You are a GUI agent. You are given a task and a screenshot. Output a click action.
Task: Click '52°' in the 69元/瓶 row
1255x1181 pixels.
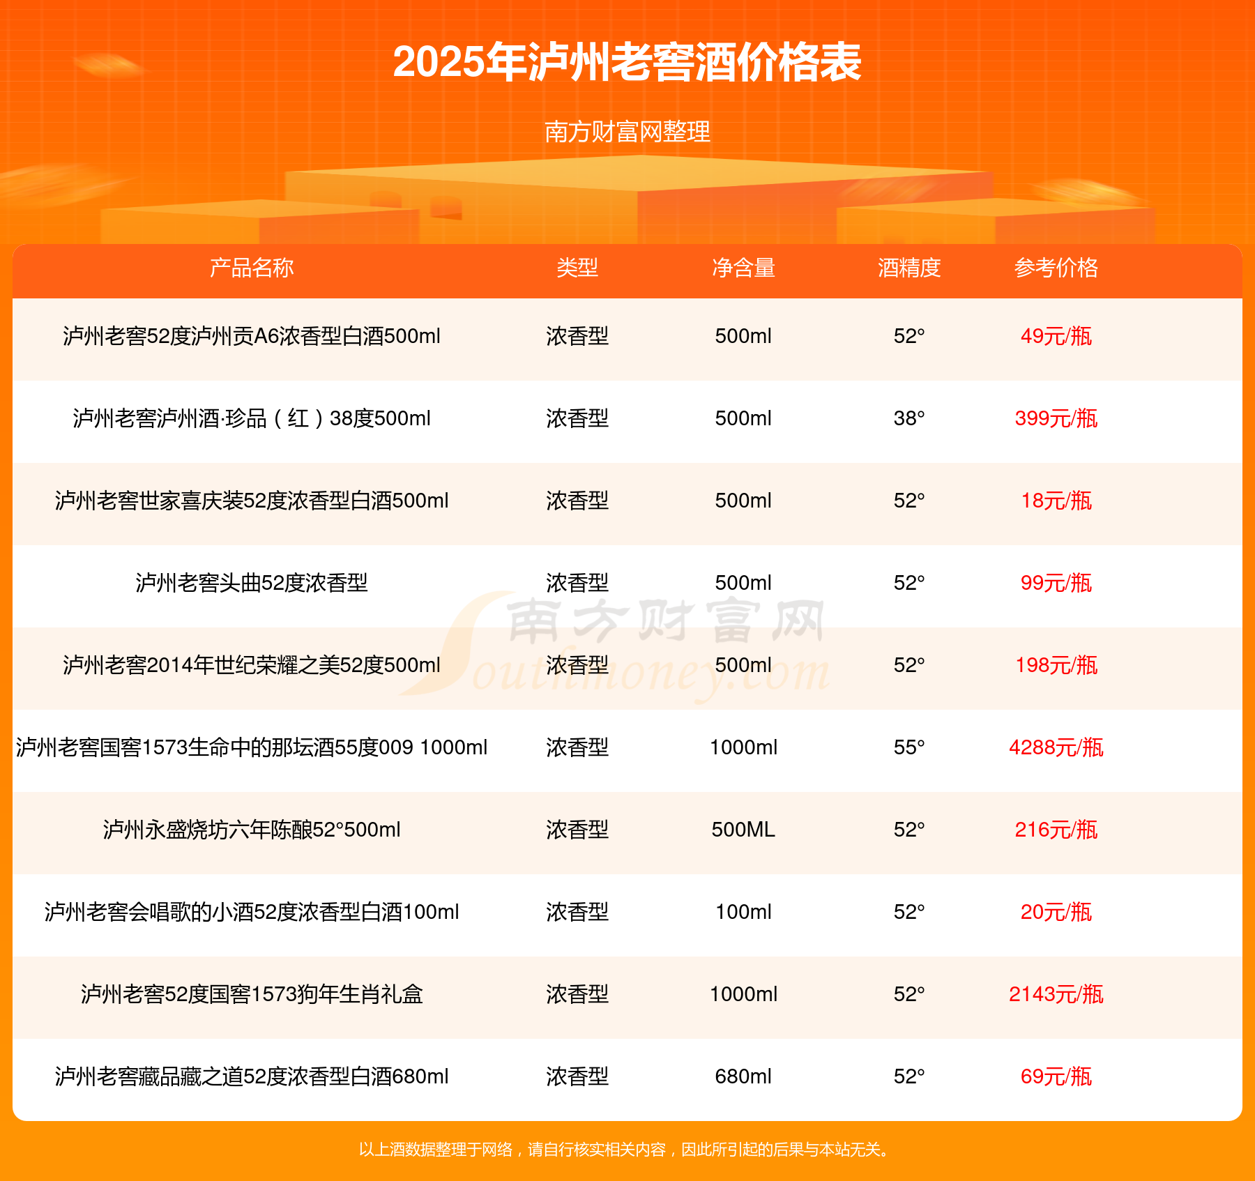(909, 1076)
